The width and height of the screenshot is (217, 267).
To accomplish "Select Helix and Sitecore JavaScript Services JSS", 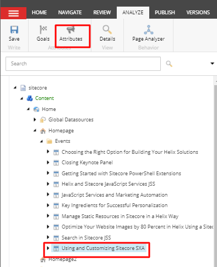I will pyautogui.click(x=109, y=184).
